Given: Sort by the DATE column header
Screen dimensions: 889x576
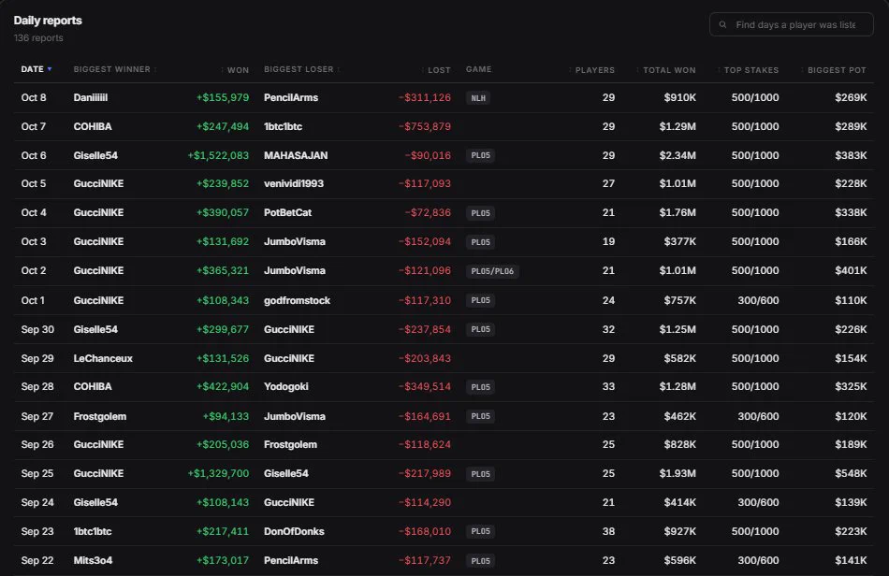Looking at the screenshot, I should click(x=33, y=69).
